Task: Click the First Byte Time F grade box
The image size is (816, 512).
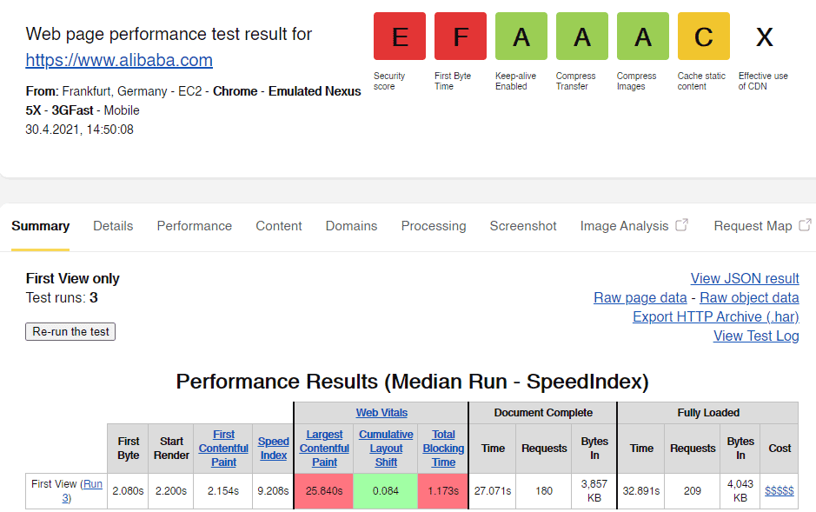Action: click(461, 37)
